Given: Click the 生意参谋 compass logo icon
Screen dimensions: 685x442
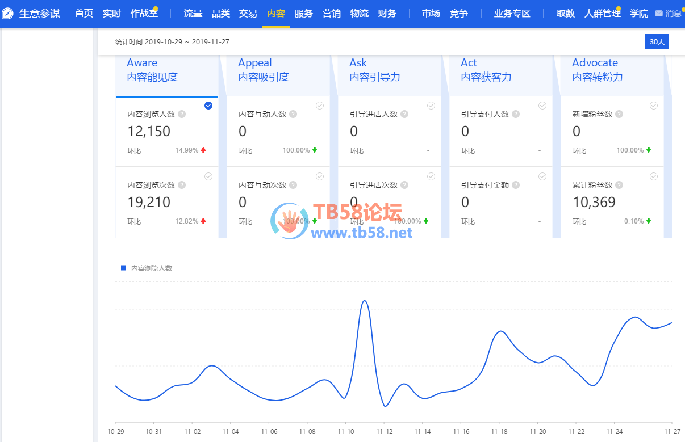Looking at the screenshot, I should coord(7,14).
